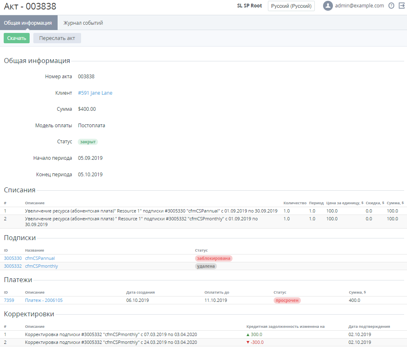Open the Русский language dropdown
This screenshot has height=348, width=407.
tap(291, 6)
